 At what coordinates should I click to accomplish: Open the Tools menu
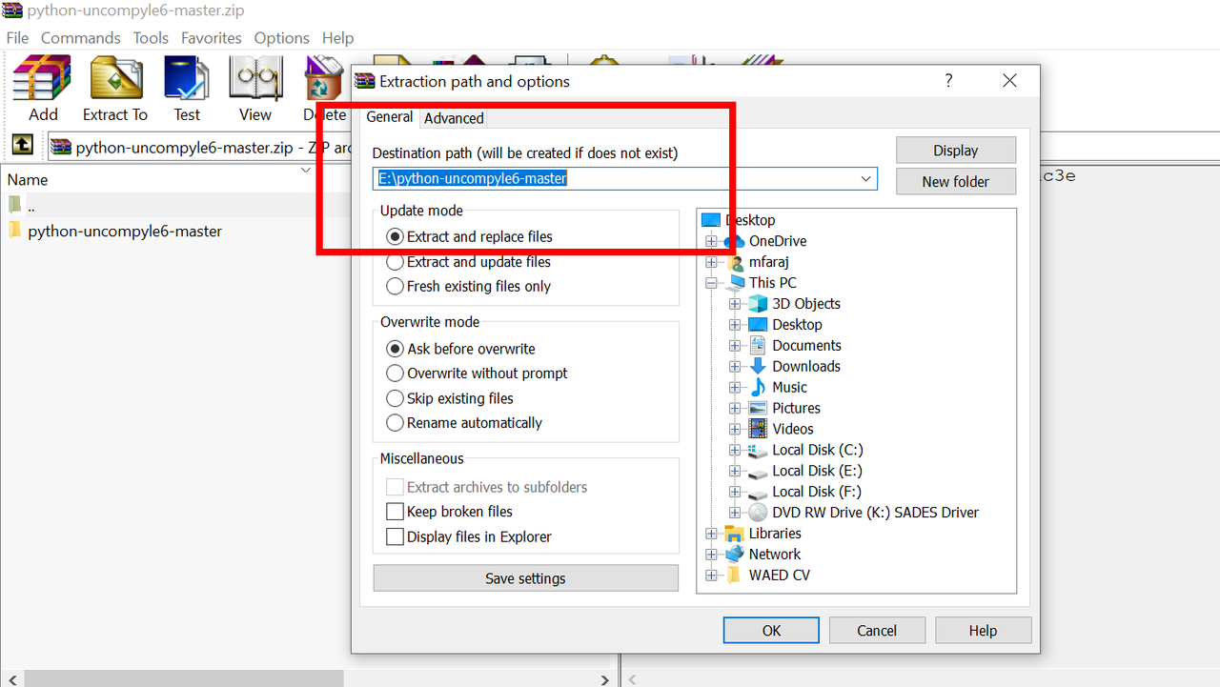pyautogui.click(x=151, y=38)
